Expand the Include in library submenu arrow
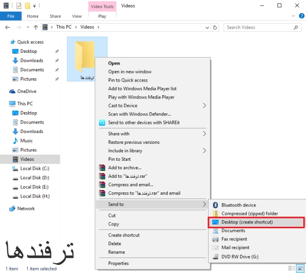This screenshot has width=306, height=273. pos(204,151)
